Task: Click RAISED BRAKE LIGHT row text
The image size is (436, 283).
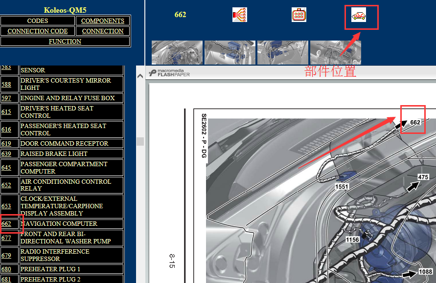Action: 54,154
